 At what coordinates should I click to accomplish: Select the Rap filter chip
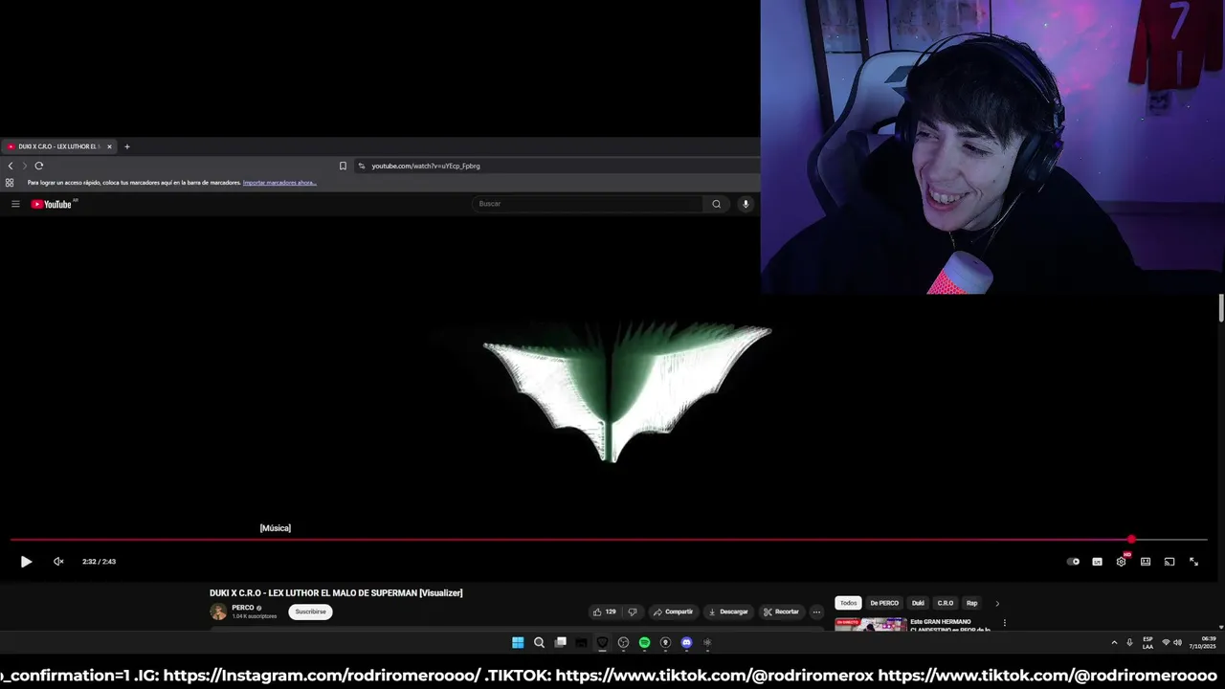pos(971,603)
